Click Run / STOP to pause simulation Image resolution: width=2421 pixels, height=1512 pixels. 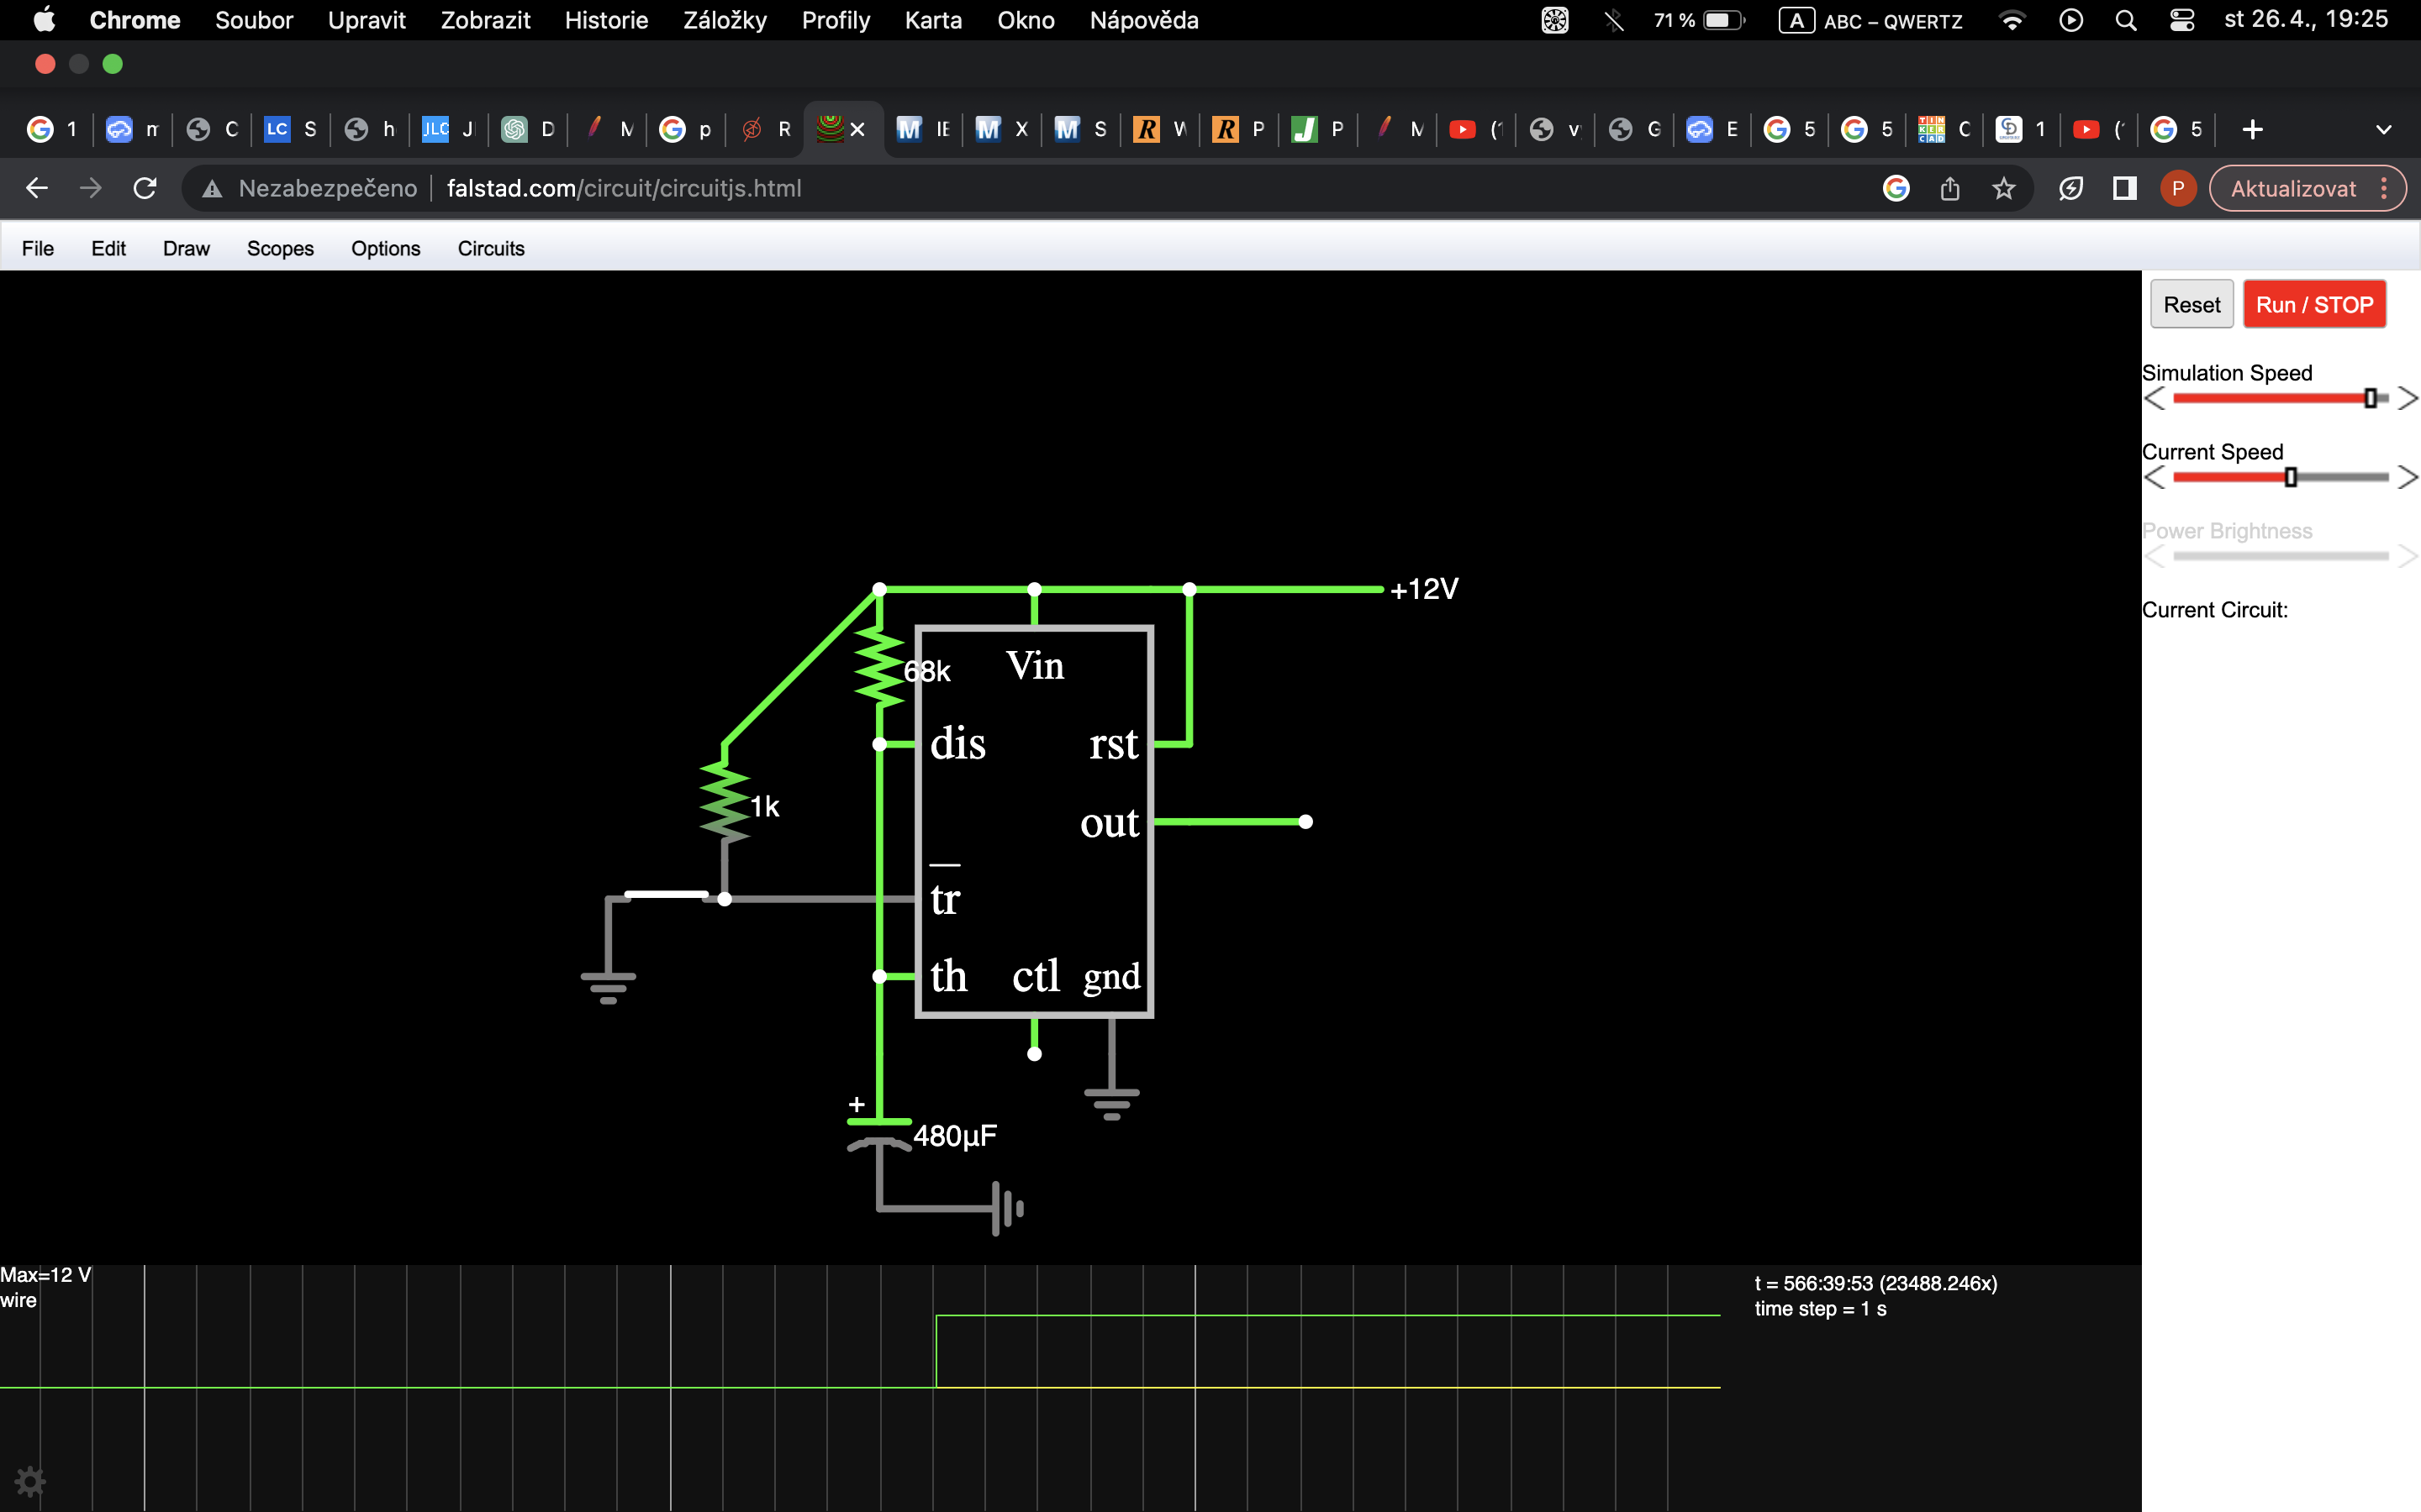pyautogui.click(x=2315, y=305)
